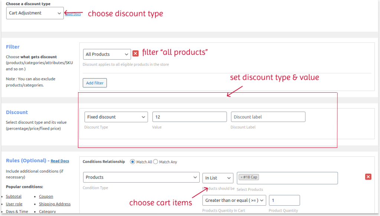
Task: Open the "In List" dropdown
Action: 217,178
